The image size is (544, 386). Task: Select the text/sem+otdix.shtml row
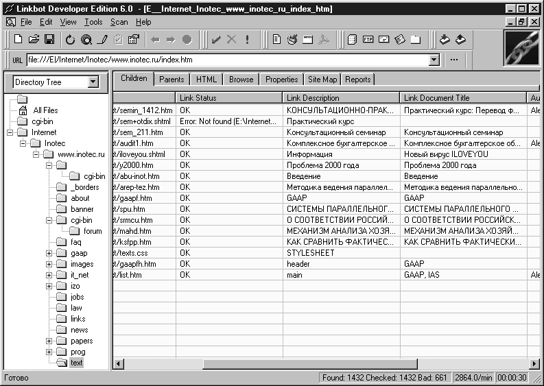point(326,121)
